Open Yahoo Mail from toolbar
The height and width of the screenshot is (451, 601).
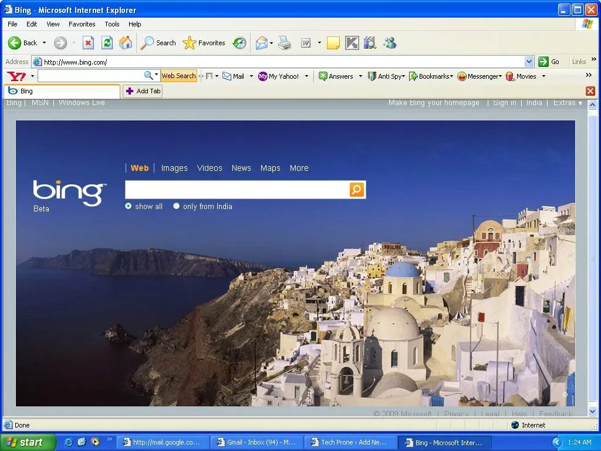point(234,76)
